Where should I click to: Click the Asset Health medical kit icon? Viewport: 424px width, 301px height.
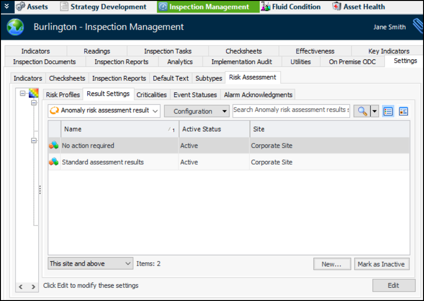pyautogui.click(x=337, y=7)
